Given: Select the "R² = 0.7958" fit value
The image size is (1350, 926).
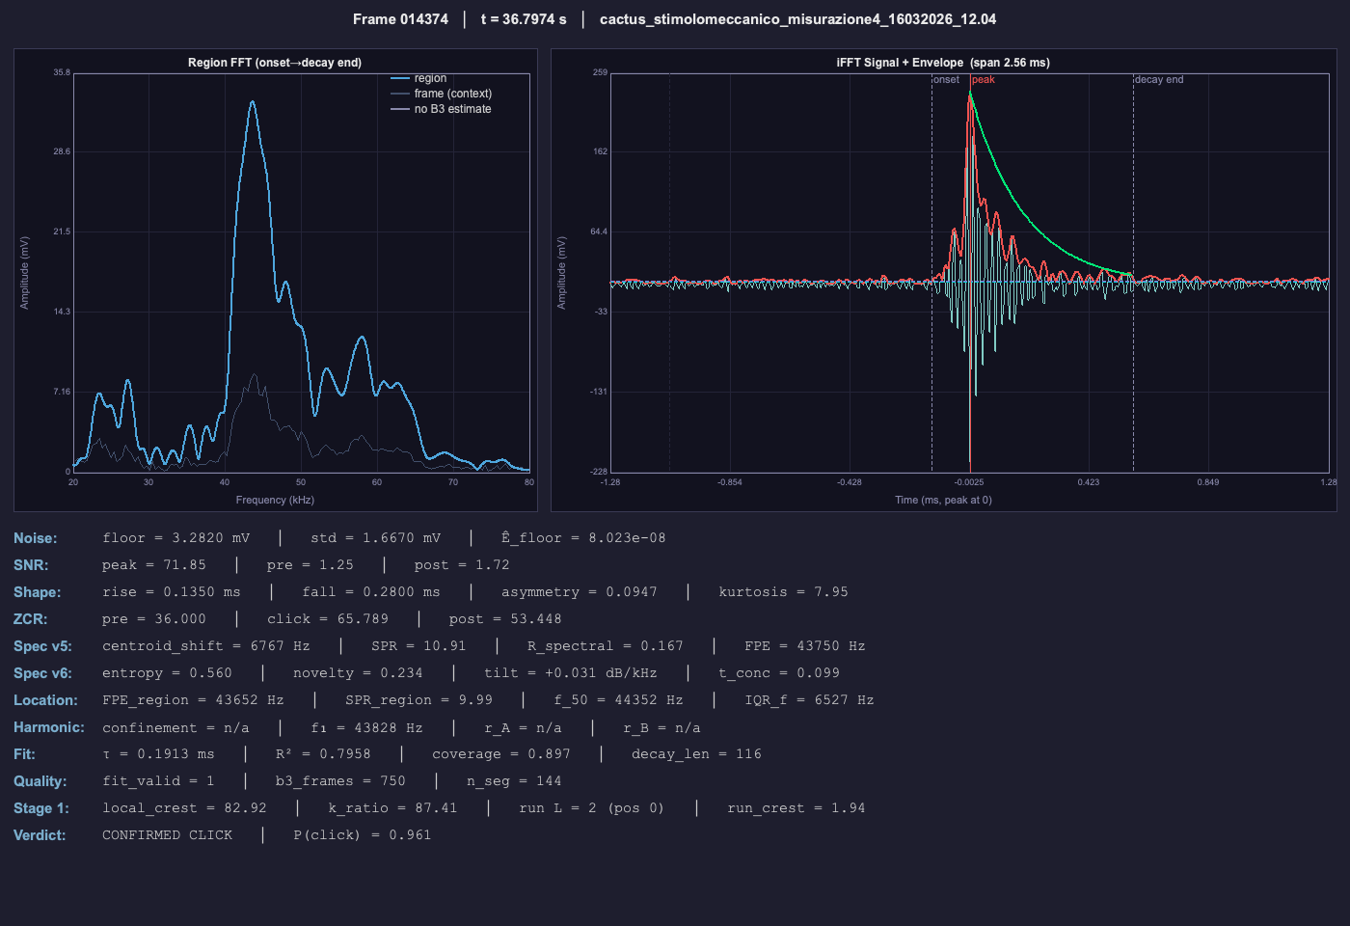Looking at the screenshot, I should click(x=323, y=754).
